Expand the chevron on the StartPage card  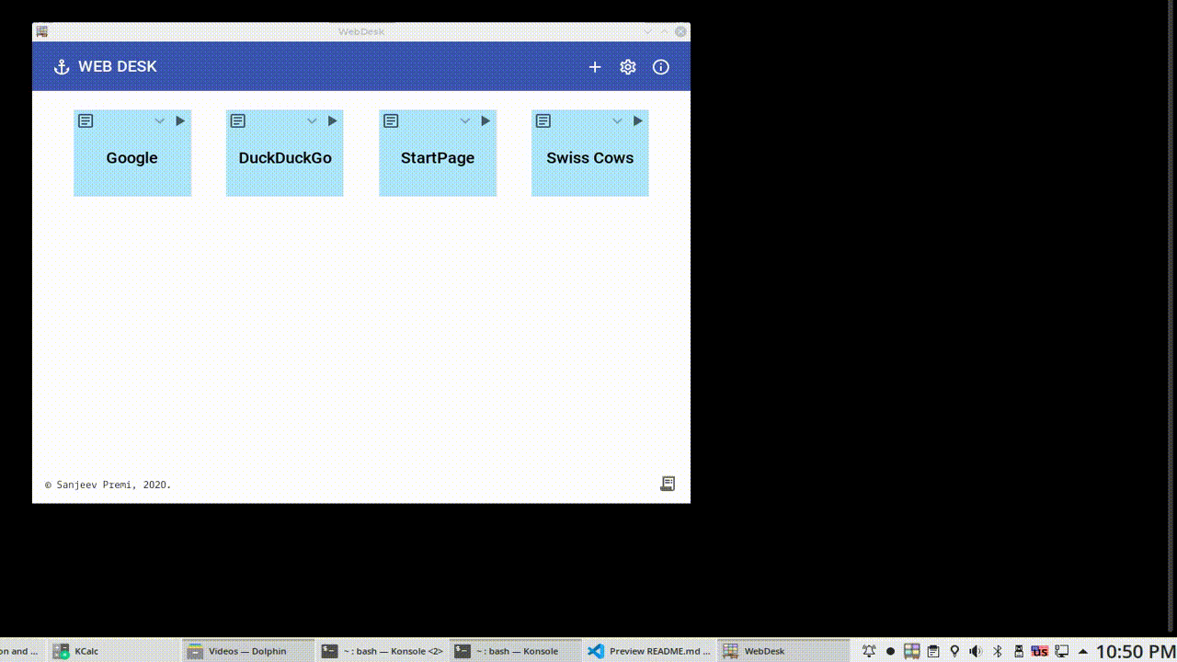(464, 121)
